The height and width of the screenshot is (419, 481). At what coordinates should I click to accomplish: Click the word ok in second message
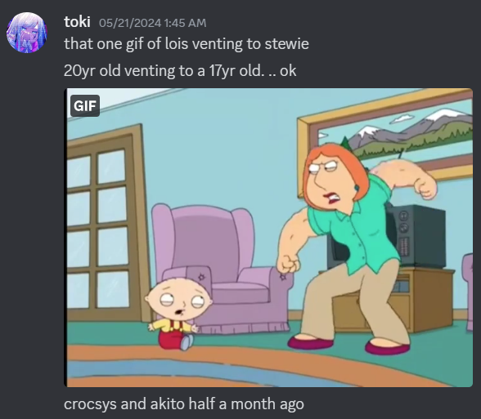[x=288, y=71]
